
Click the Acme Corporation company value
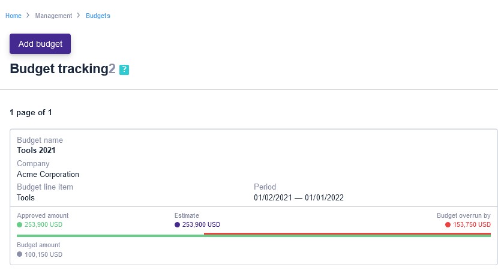tap(48, 174)
